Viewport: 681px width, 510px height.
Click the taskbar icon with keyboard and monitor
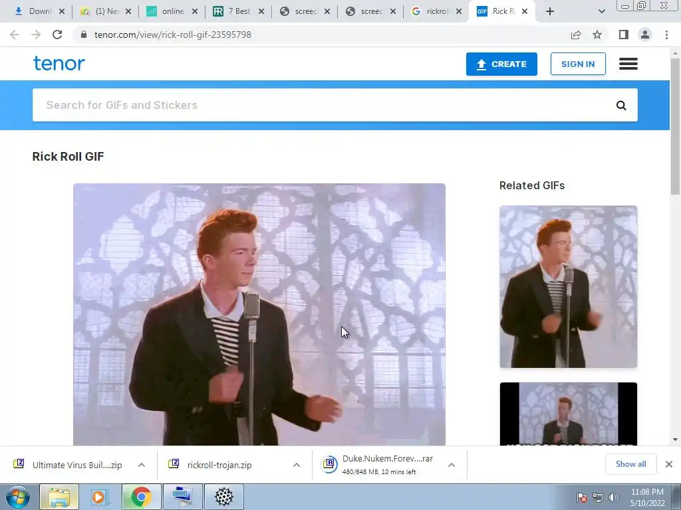[182, 497]
